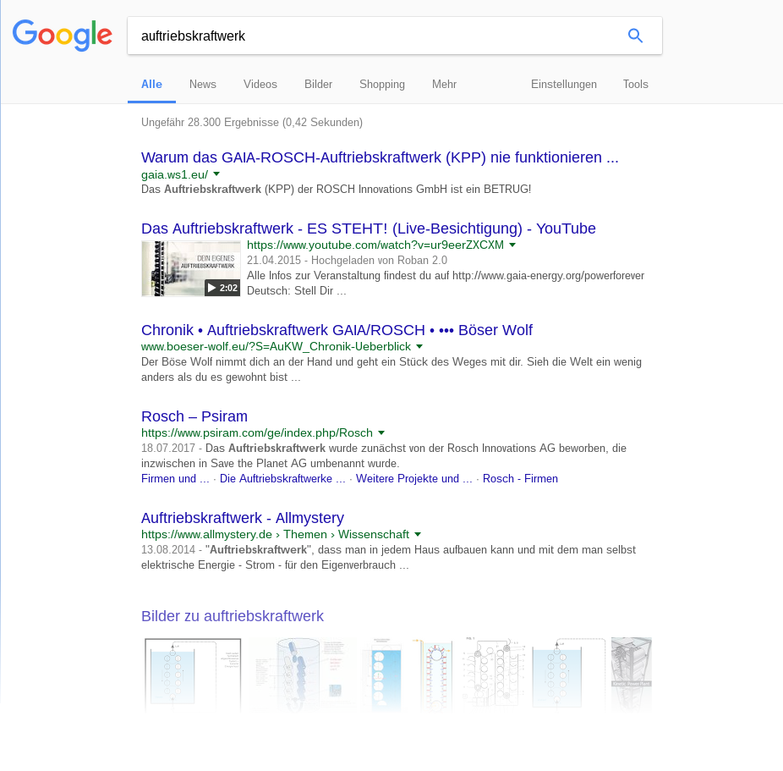Open fifth image patent line drawing
The height and width of the screenshot is (771, 783).
pos(493,674)
